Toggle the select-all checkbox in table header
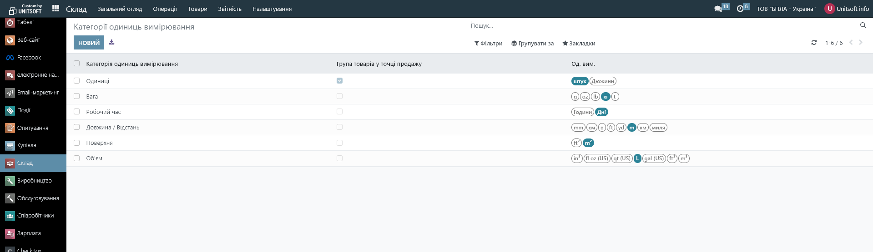 coord(76,64)
